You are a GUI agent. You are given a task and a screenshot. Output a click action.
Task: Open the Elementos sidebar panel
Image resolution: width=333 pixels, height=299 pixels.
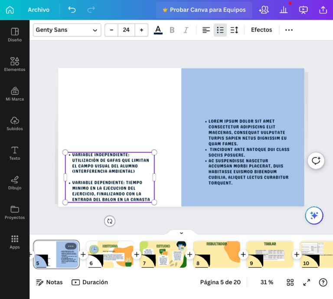[15, 64]
